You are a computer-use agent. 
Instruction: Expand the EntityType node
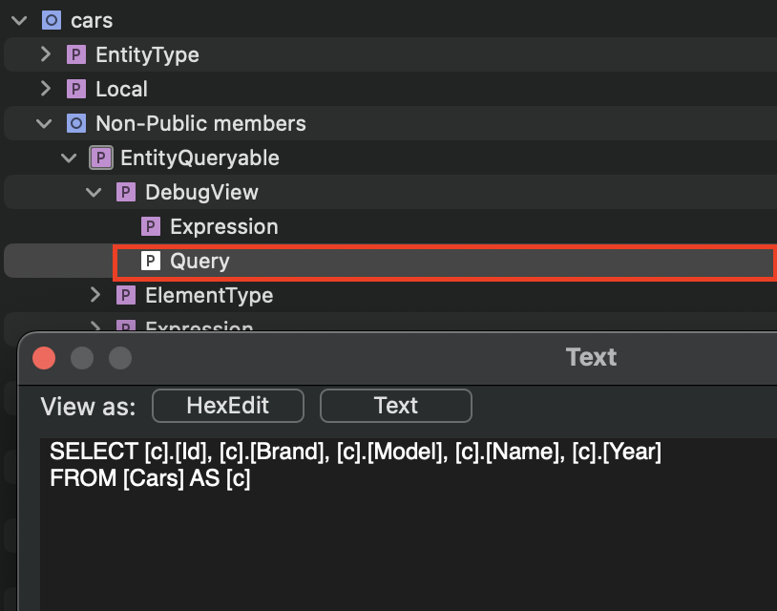coord(45,54)
